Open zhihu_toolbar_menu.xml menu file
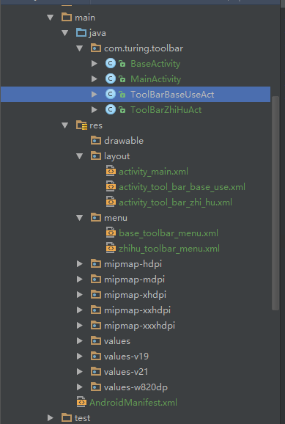 point(169,249)
